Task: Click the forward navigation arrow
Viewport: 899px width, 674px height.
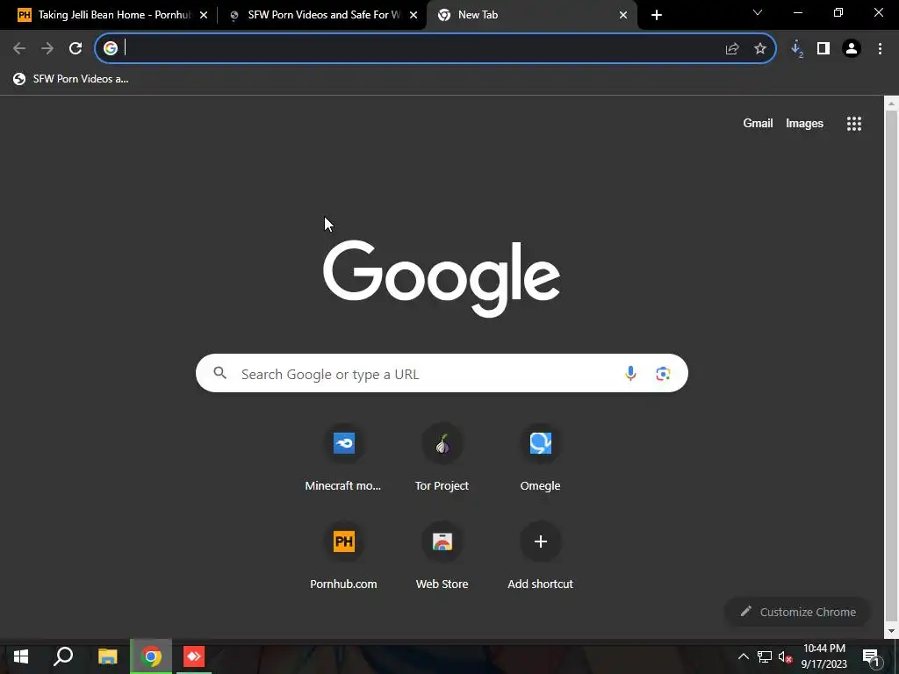Action: pyautogui.click(x=47, y=49)
